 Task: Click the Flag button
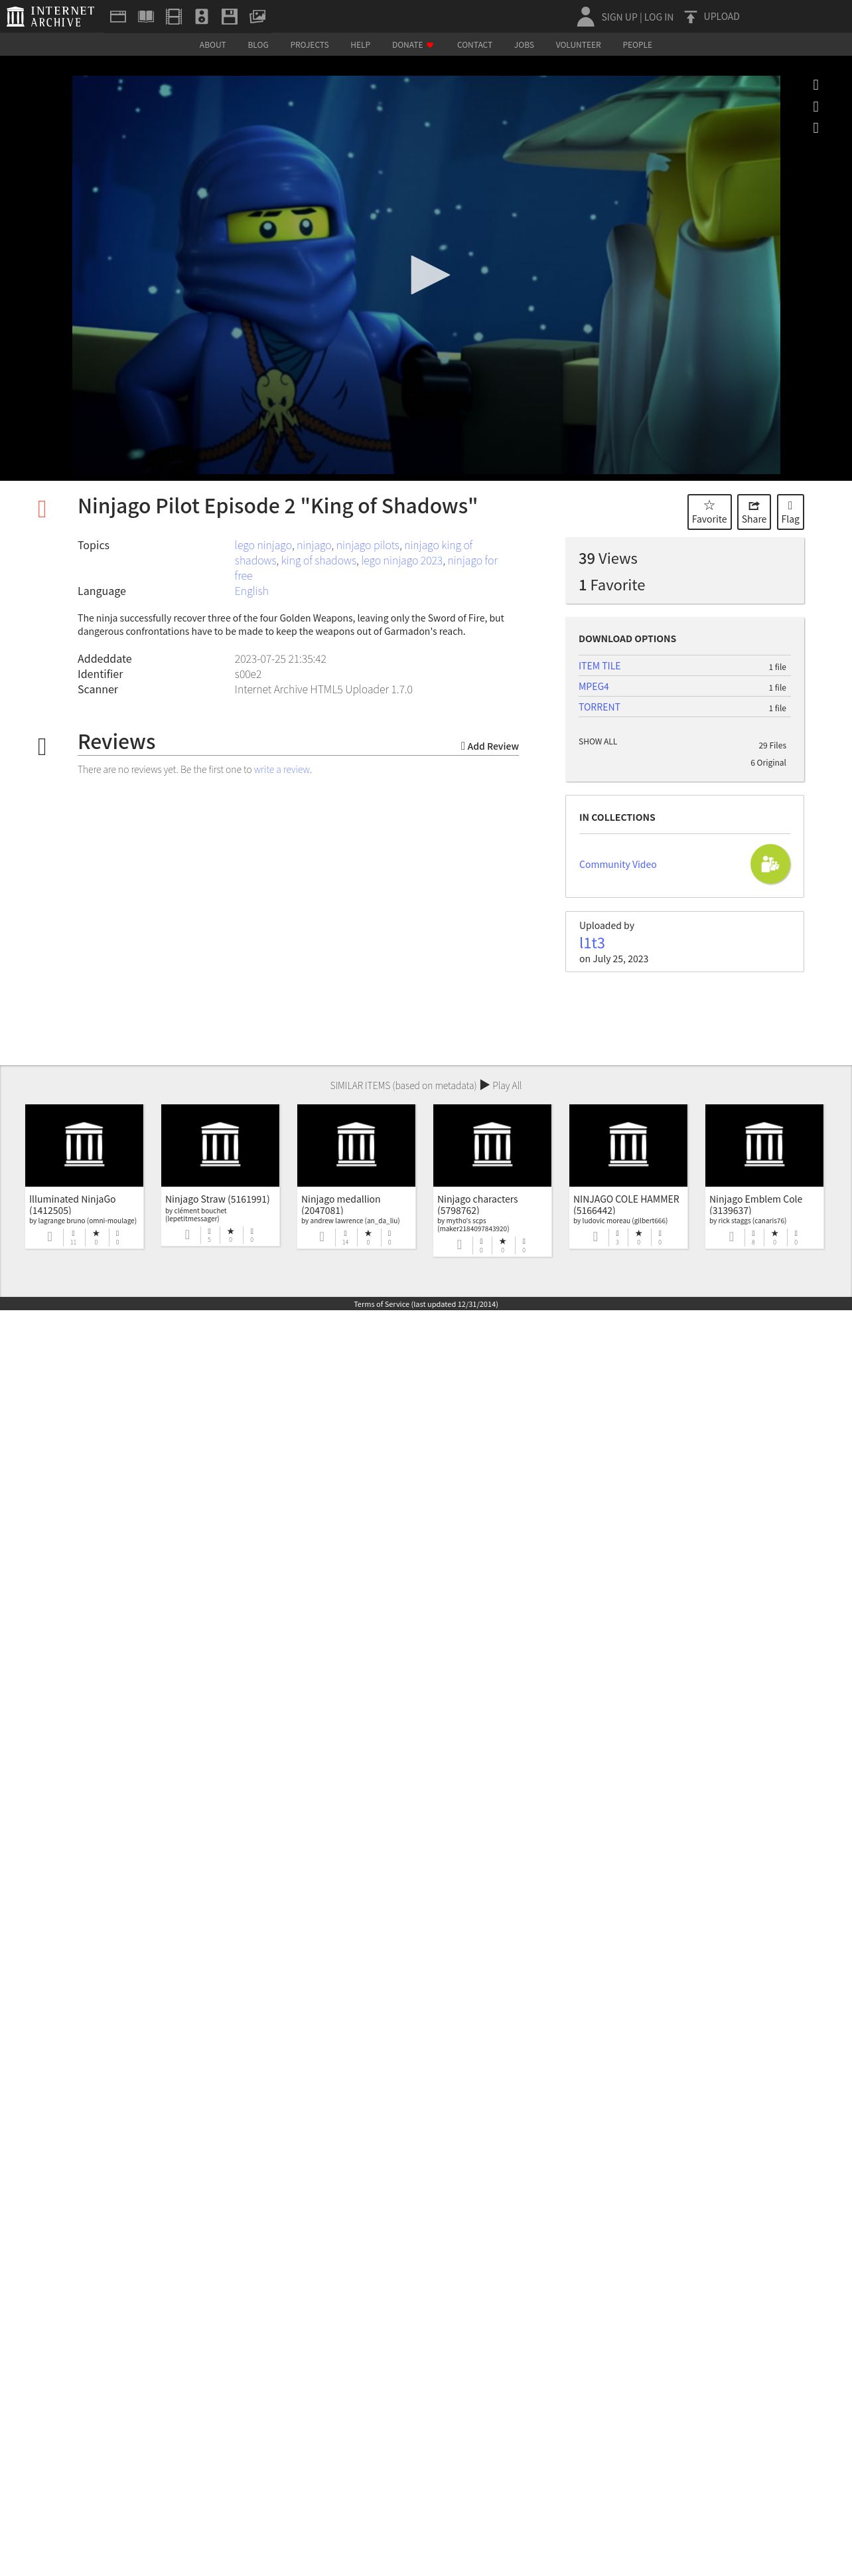coord(790,511)
